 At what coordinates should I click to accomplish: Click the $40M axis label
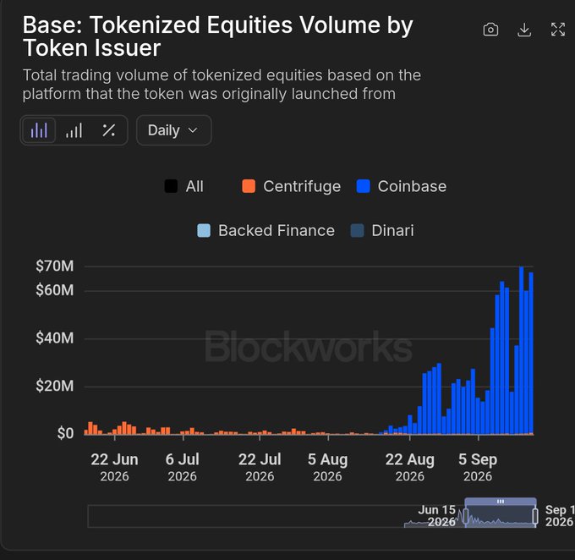(x=55, y=338)
